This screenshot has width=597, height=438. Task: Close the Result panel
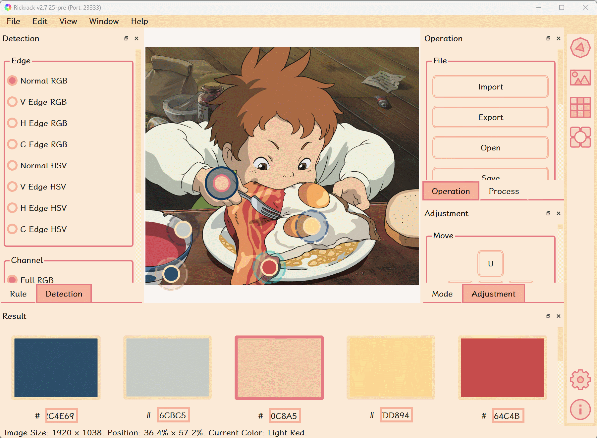pos(559,316)
